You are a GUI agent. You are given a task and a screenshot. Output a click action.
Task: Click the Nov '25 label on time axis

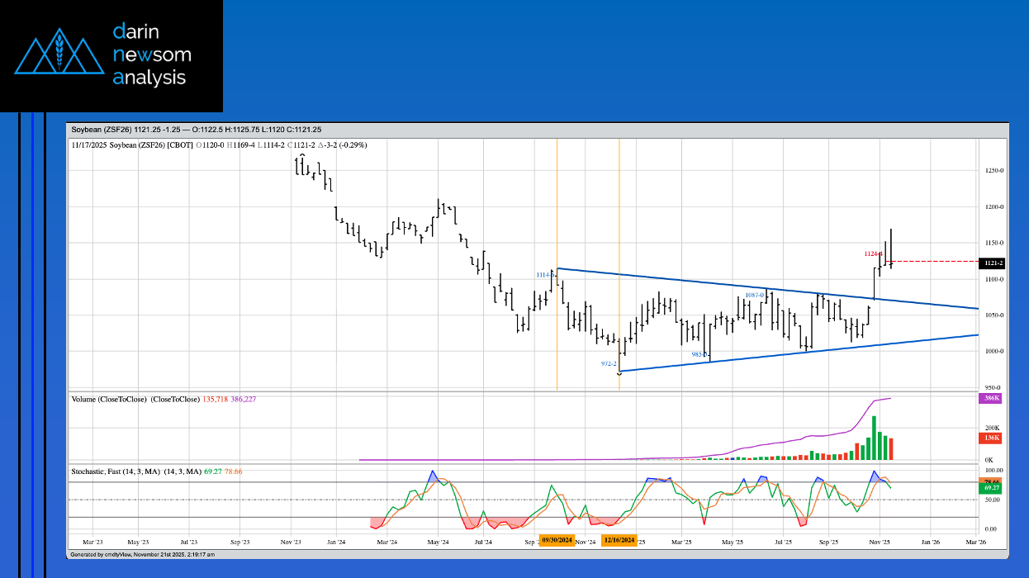[x=880, y=542]
